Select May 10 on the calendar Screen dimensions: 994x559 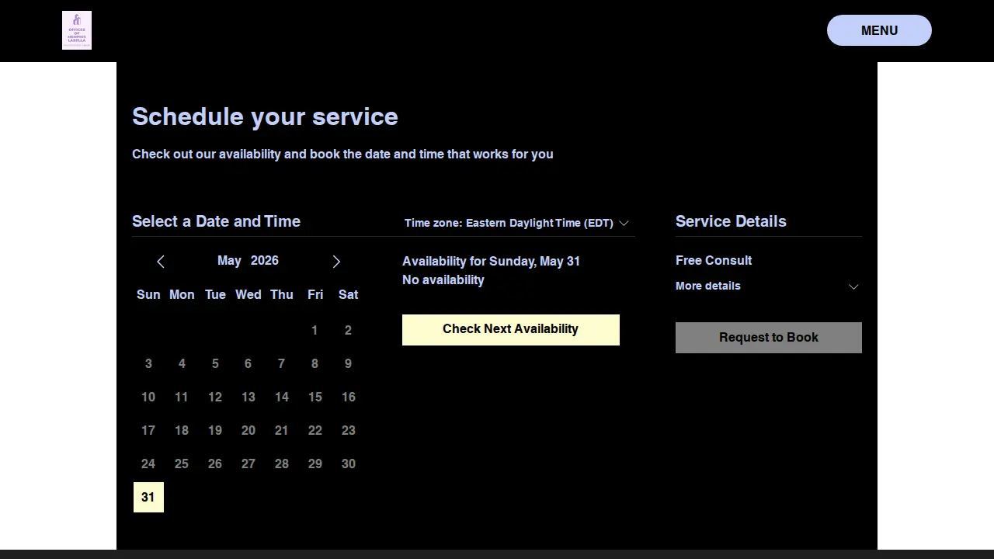(148, 397)
